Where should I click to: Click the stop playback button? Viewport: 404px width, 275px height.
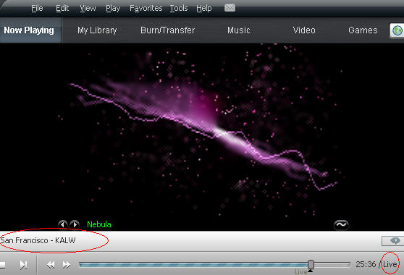[2, 264]
